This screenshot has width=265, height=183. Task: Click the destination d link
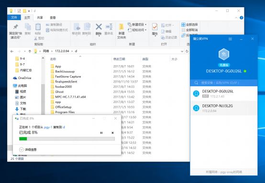(64, 127)
